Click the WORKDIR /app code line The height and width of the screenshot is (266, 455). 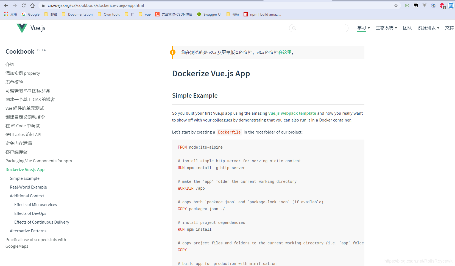click(x=191, y=188)
